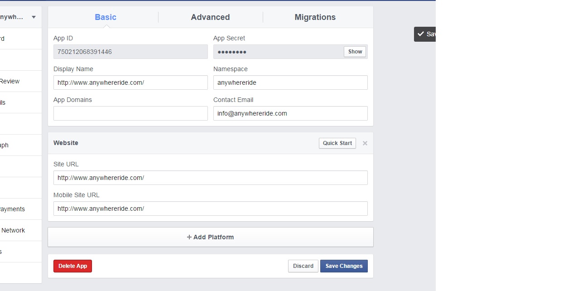The image size is (568, 291).
Task: Click the Quick Start button for Website
Action: point(337,143)
